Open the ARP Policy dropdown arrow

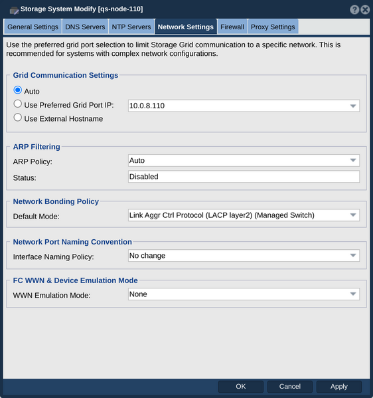tap(353, 160)
